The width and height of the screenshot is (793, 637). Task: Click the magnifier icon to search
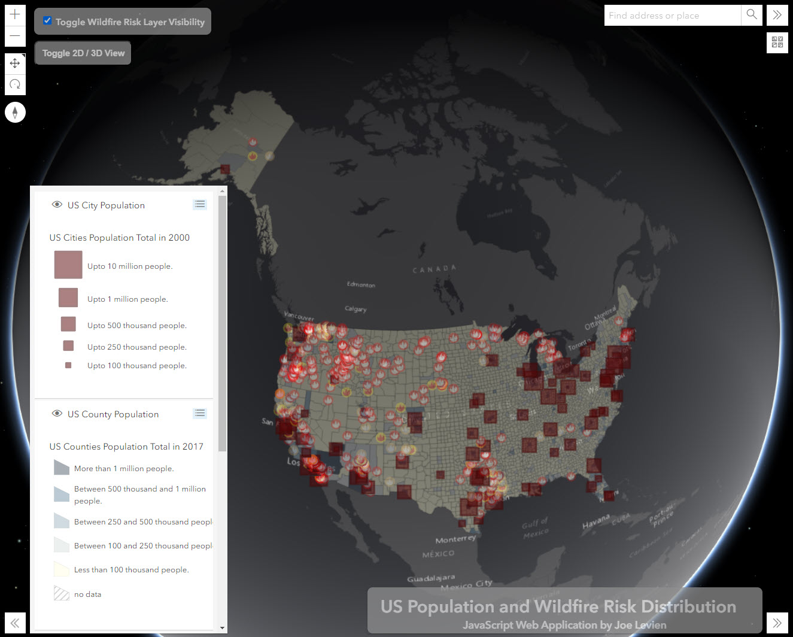tap(751, 15)
